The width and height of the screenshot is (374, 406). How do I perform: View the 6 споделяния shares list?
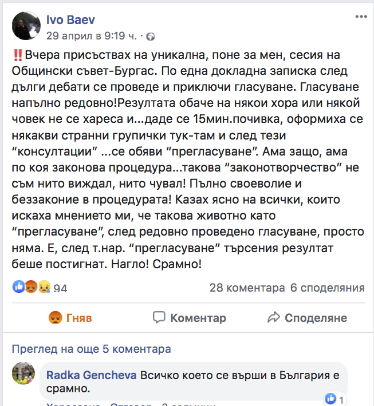point(327,288)
